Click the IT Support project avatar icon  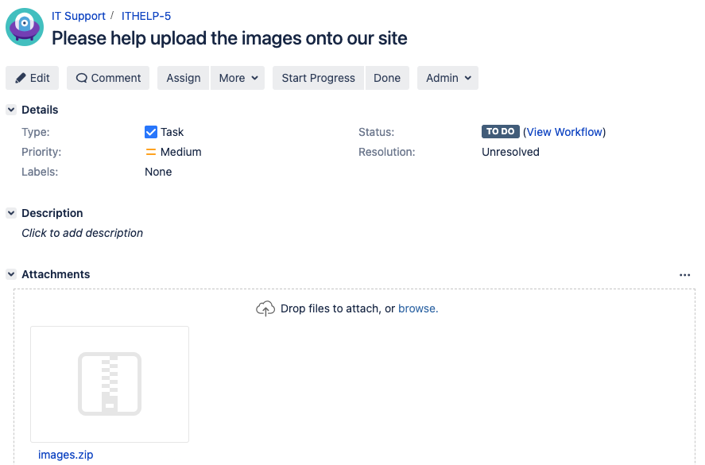click(x=25, y=27)
